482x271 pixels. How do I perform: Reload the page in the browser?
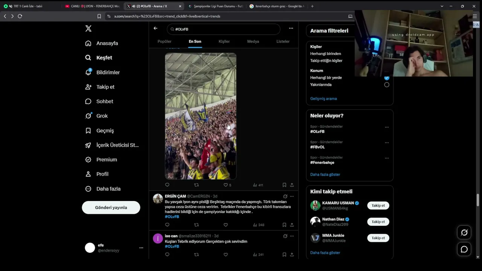coord(20,16)
